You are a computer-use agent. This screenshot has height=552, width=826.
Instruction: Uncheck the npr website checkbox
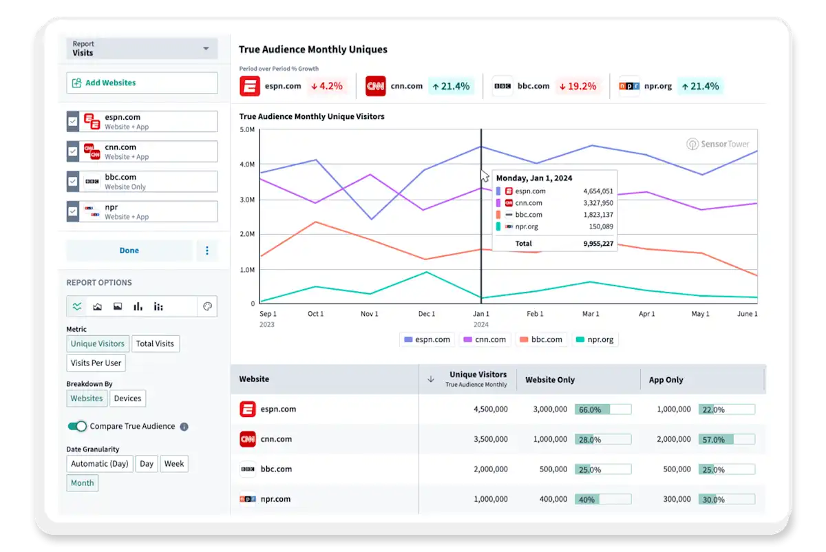coord(73,211)
